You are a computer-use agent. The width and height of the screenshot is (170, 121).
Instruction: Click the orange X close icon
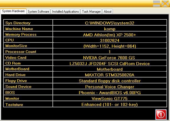(x=165, y=3)
